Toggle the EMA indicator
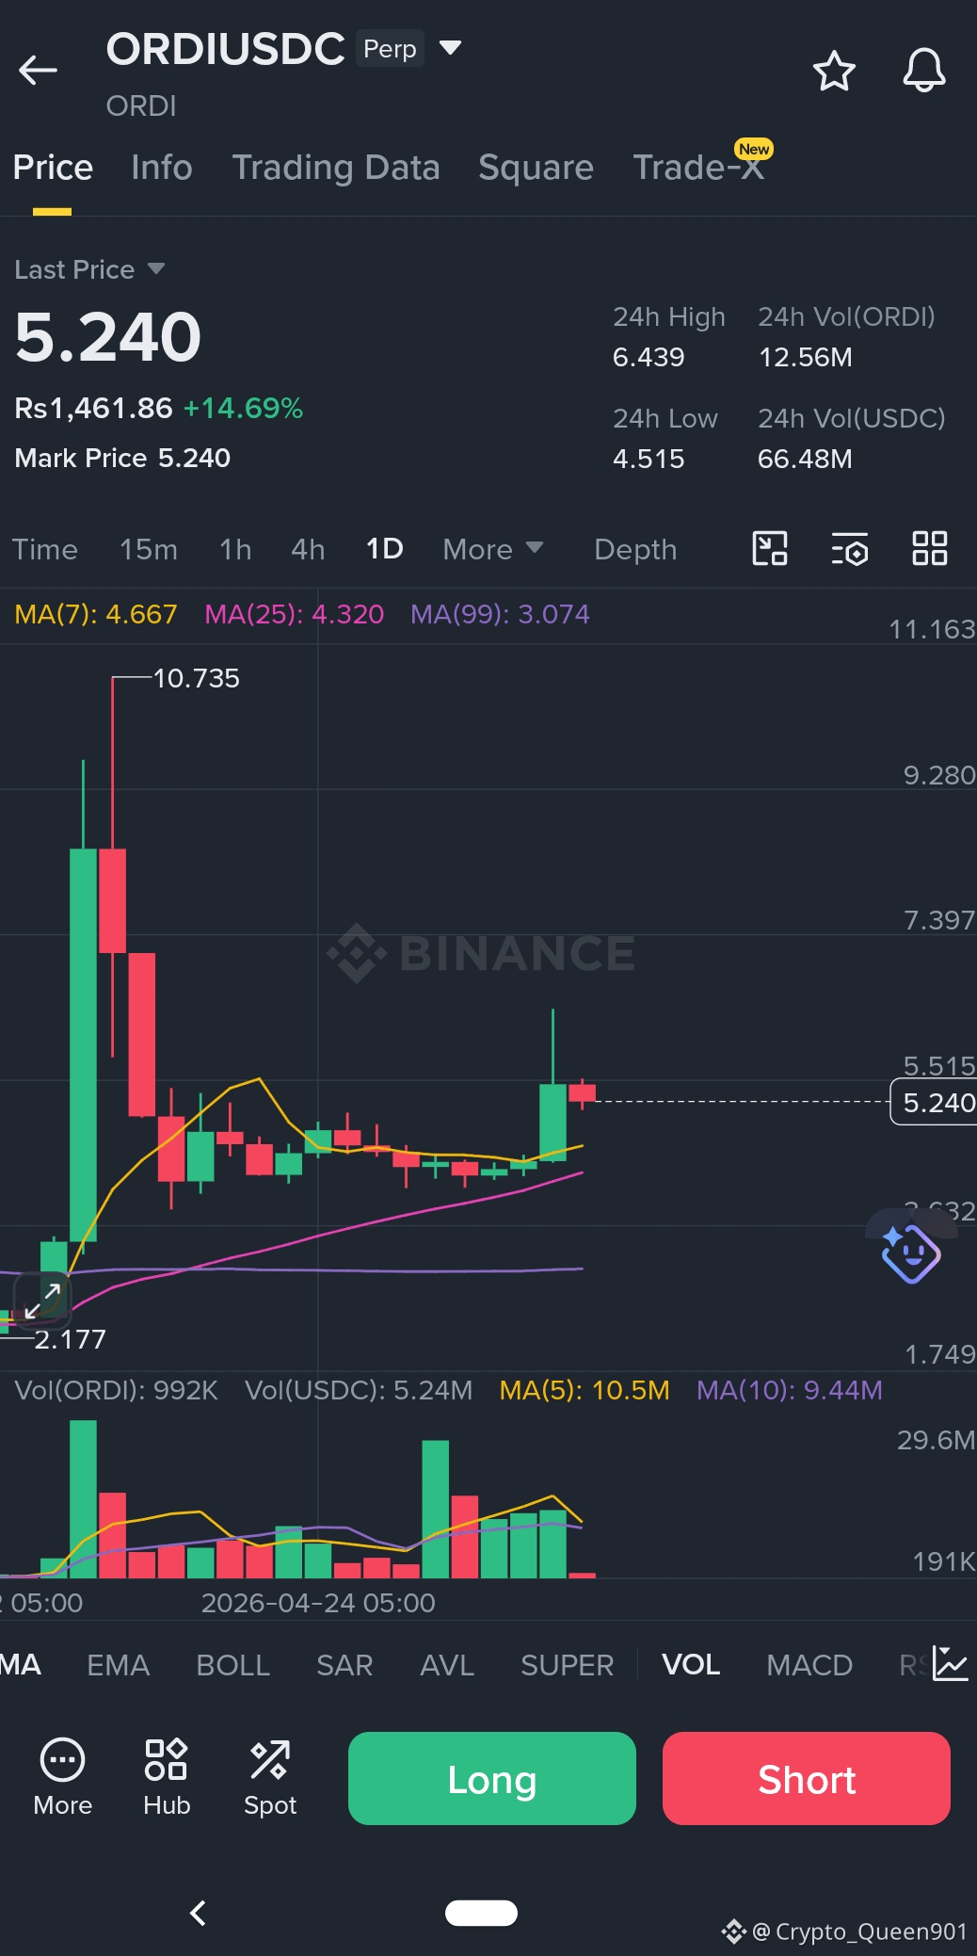The height and width of the screenshot is (1956, 977). tap(119, 1665)
